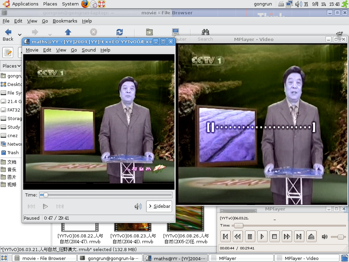
Task: Click MPlayer skip to next button
Action: click(299, 236)
